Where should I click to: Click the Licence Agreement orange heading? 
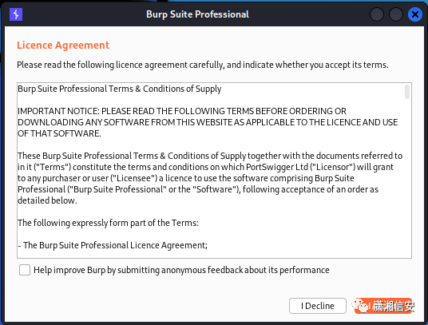pos(63,45)
